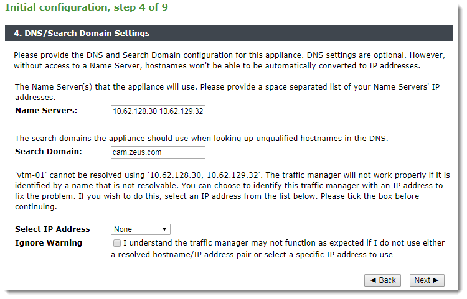The height and width of the screenshot is (299, 467).
Task: Click into the Name Servers field
Action: pos(158,111)
